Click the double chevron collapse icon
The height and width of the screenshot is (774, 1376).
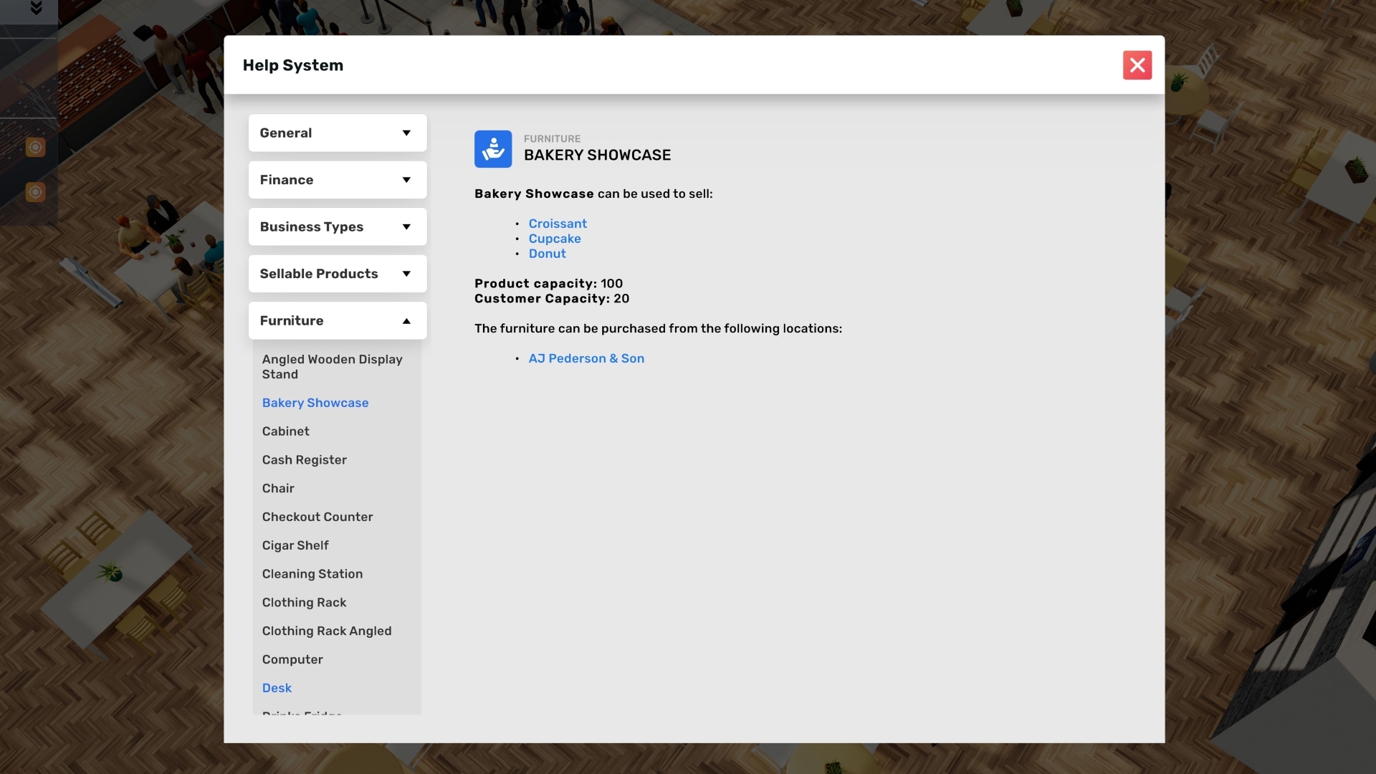[36, 9]
